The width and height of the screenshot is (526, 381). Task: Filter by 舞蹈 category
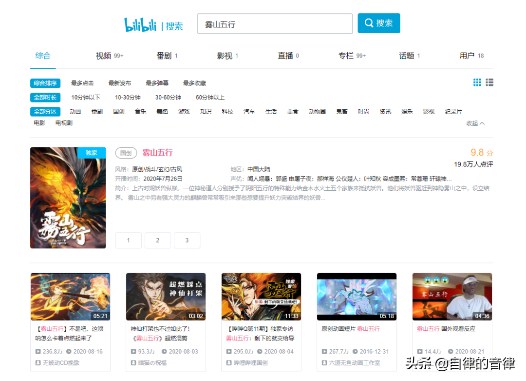click(x=162, y=112)
